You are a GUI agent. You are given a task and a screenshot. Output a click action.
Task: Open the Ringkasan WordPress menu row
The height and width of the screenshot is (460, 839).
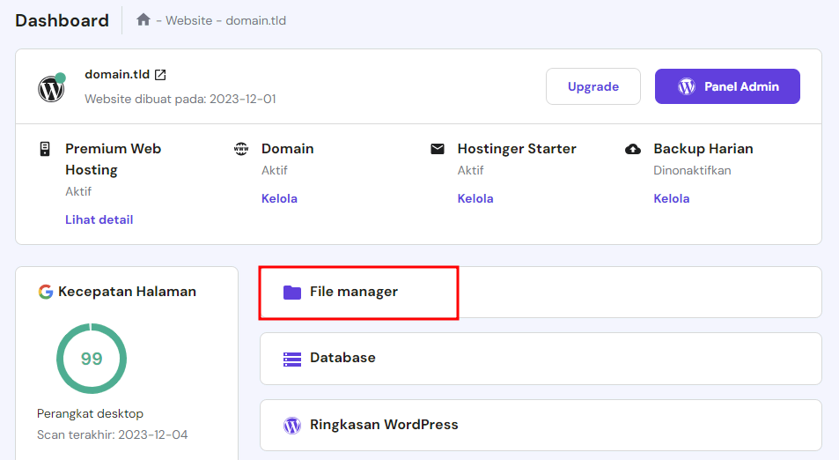[540, 426]
